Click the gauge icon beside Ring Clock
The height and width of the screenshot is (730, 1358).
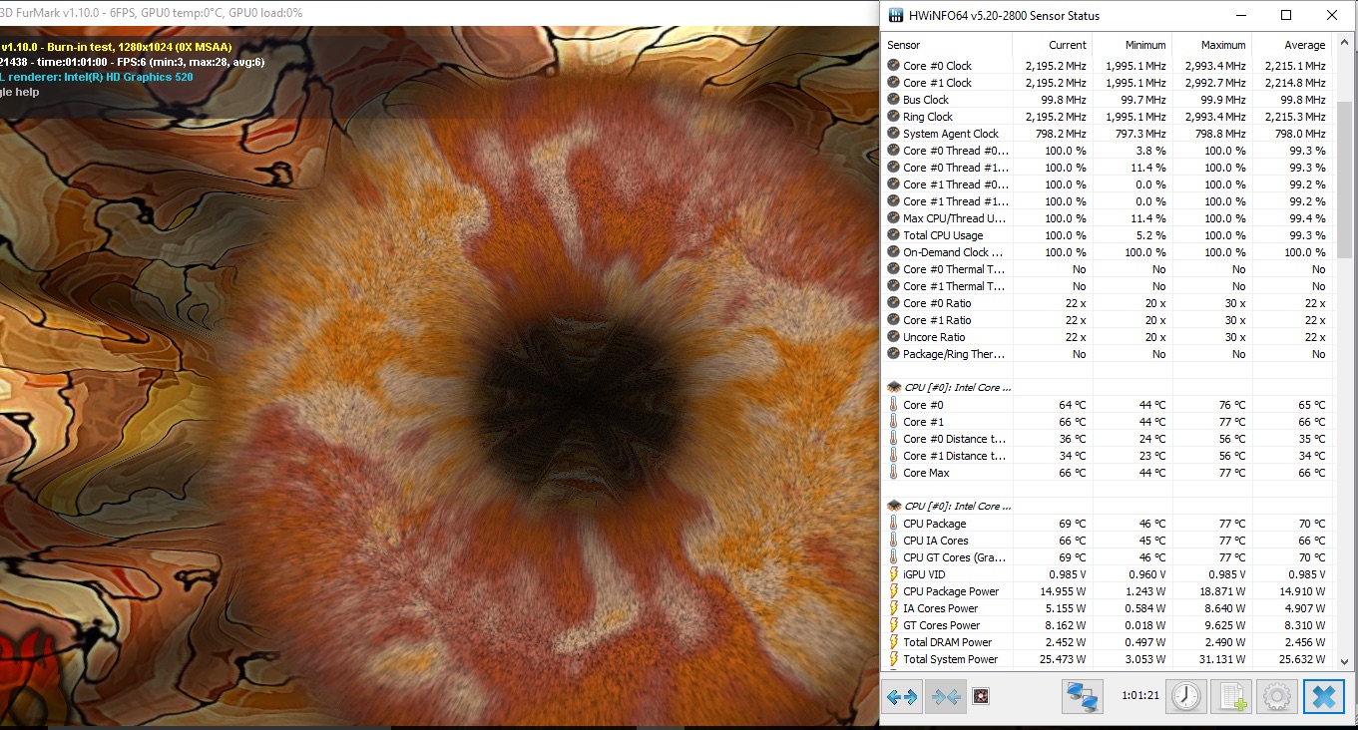click(x=893, y=117)
